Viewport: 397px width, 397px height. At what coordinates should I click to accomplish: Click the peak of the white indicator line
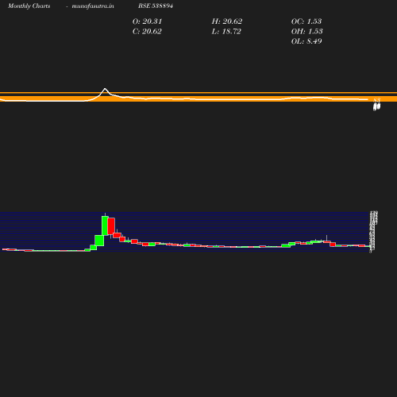105,89
